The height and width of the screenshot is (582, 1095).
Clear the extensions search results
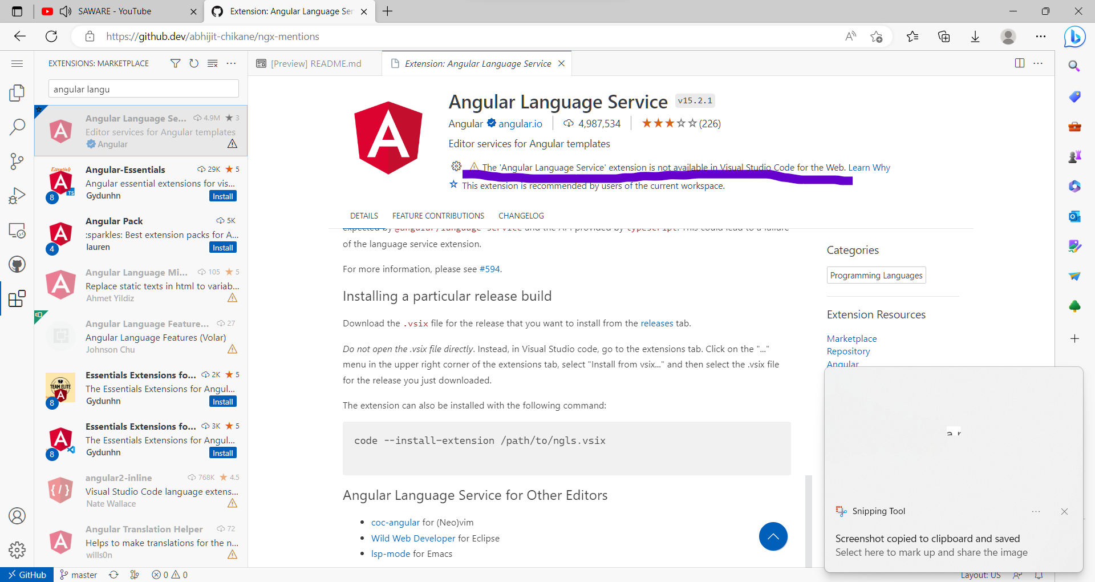coord(213,63)
